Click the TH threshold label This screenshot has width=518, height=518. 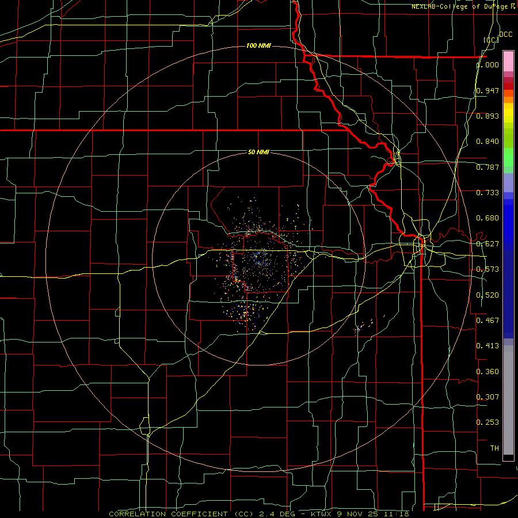[x=494, y=448]
